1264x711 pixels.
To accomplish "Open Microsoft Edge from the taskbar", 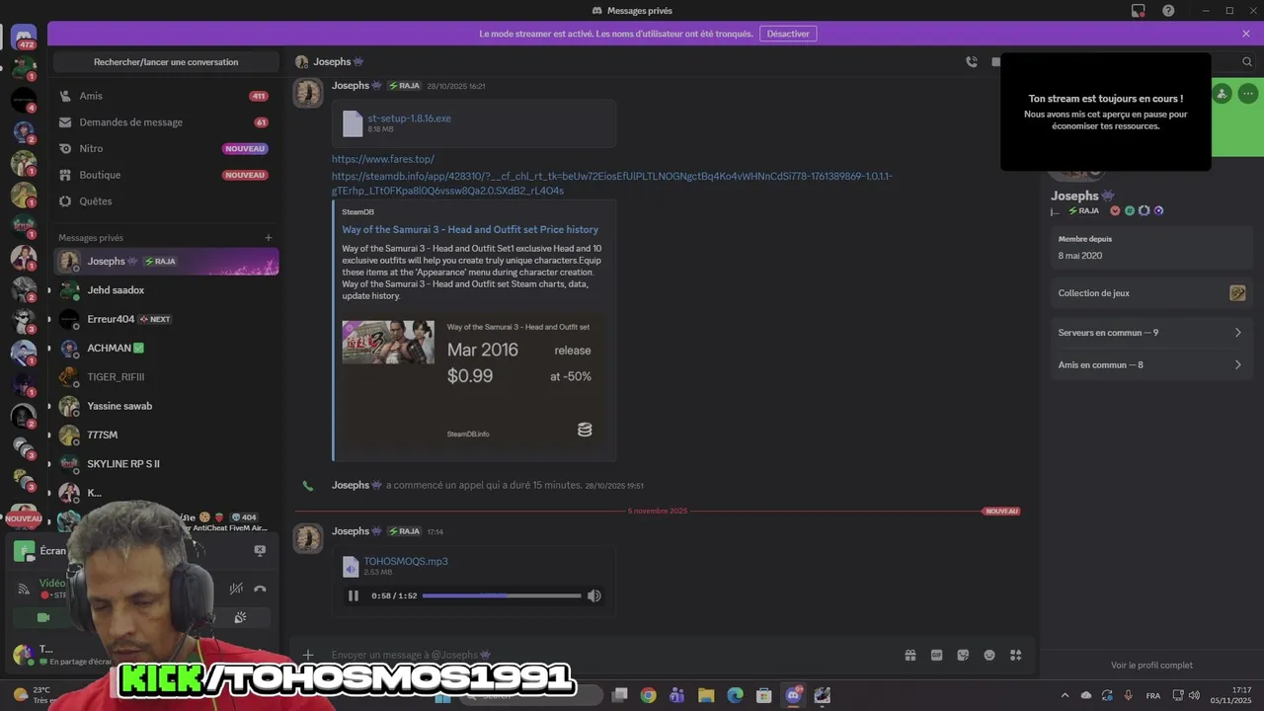I will tap(735, 695).
